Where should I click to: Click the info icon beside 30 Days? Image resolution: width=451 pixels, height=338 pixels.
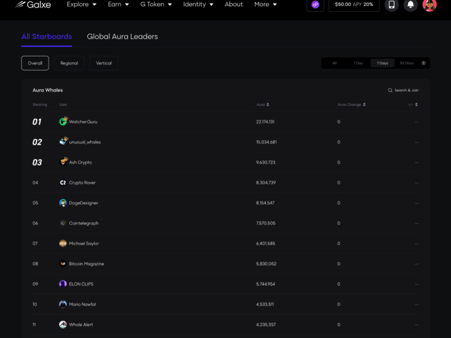click(x=423, y=63)
